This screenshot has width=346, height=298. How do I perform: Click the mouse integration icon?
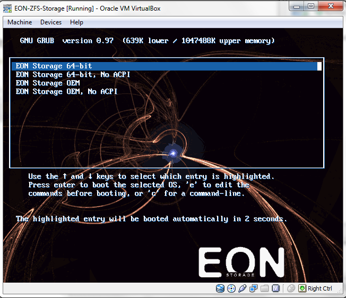click(291, 288)
